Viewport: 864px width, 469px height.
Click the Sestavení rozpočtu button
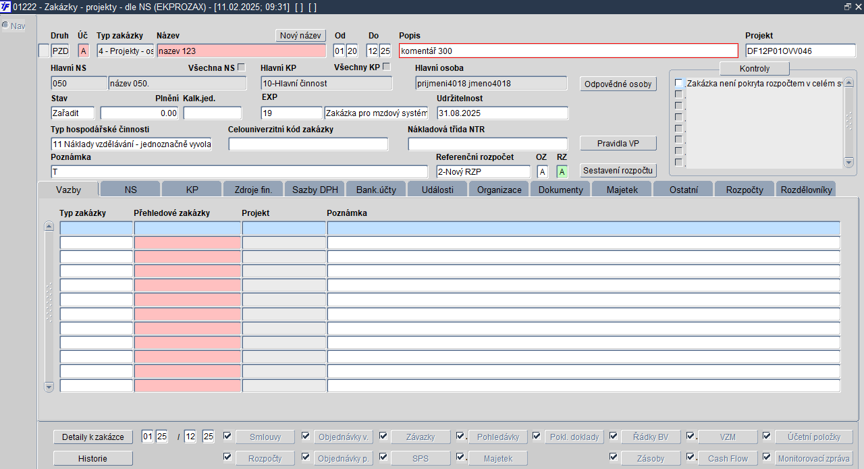coord(618,171)
